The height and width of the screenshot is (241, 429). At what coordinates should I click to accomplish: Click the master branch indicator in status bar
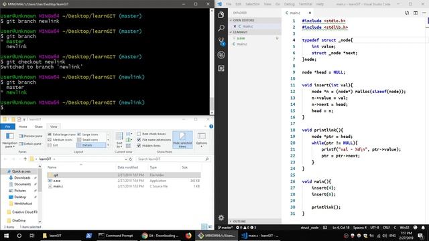(x=225, y=228)
